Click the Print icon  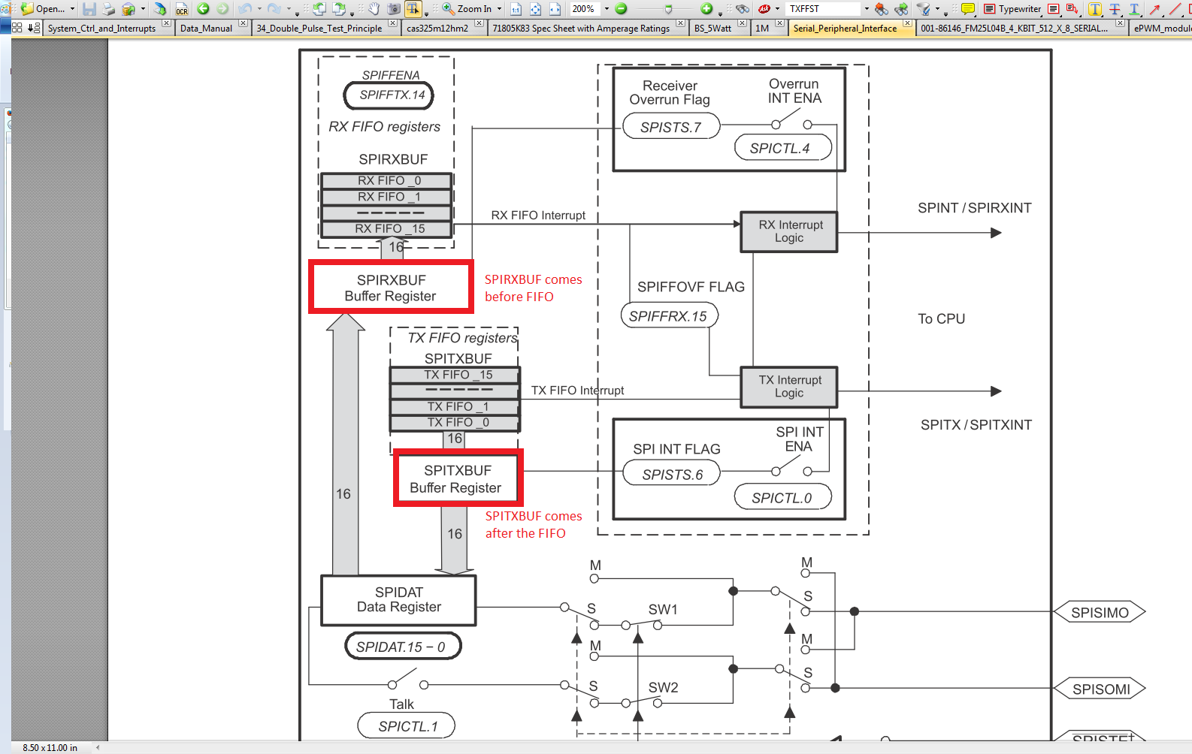[x=109, y=9]
